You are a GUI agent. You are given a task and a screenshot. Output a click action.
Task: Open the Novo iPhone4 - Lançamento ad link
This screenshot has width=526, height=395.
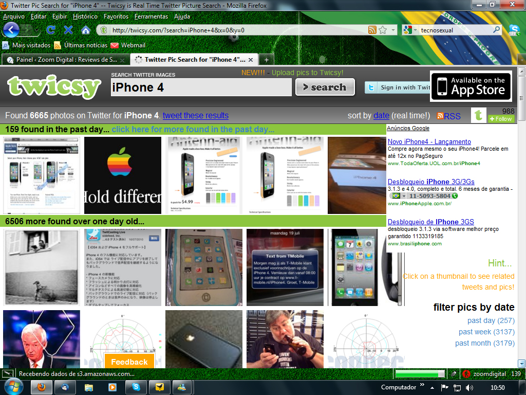tap(429, 142)
